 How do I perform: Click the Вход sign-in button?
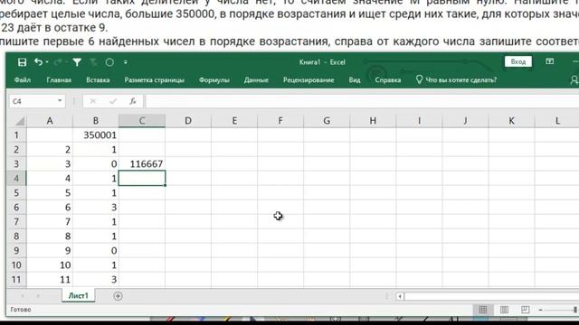click(518, 61)
